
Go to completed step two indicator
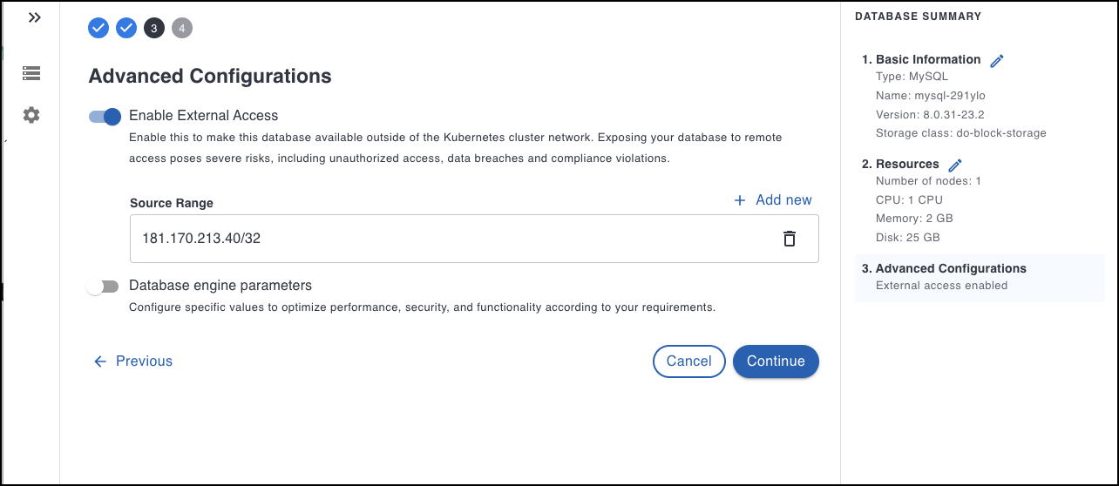126,29
